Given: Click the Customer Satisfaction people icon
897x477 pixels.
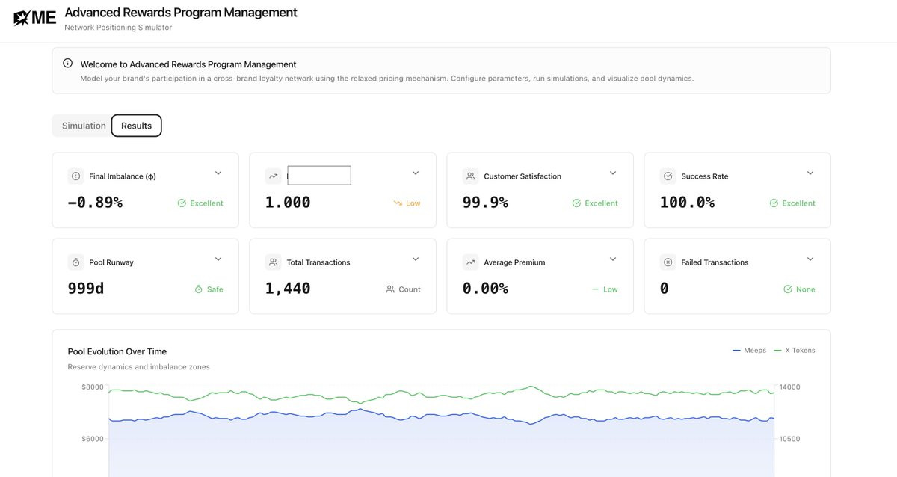Looking at the screenshot, I should click(x=470, y=176).
